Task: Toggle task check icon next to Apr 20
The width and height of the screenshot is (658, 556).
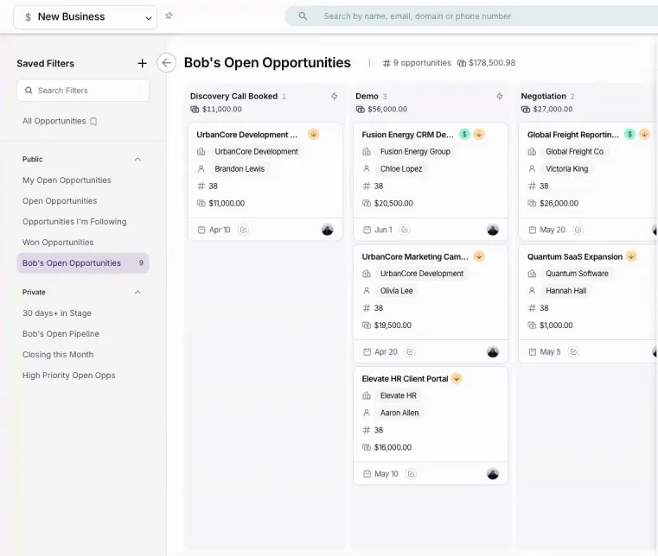Action: point(410,351)
